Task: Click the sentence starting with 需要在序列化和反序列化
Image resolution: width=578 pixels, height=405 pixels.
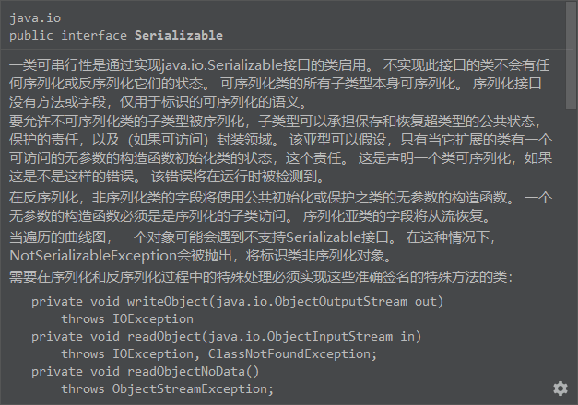Action: pyautogui.click(x=261, y=277)
